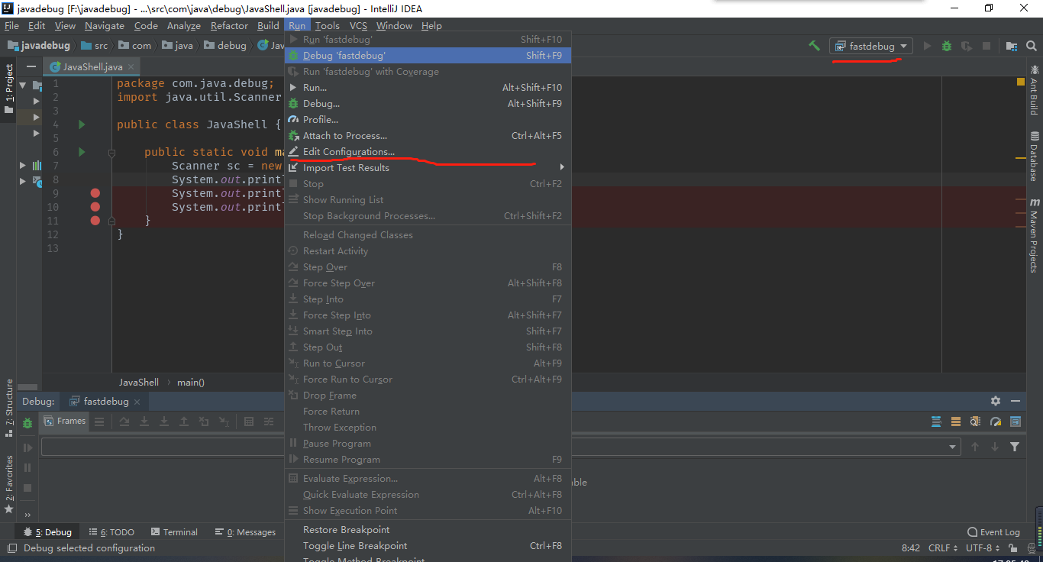Open the Terminal tool window
The height and width of the screenshot is (562, 1043).
174,532
